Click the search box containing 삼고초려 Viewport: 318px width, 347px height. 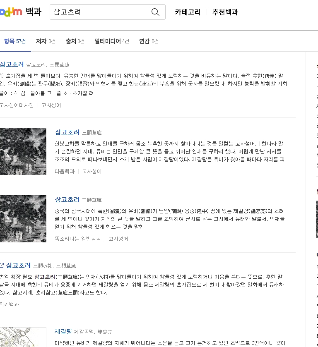[x=108, y=12]
